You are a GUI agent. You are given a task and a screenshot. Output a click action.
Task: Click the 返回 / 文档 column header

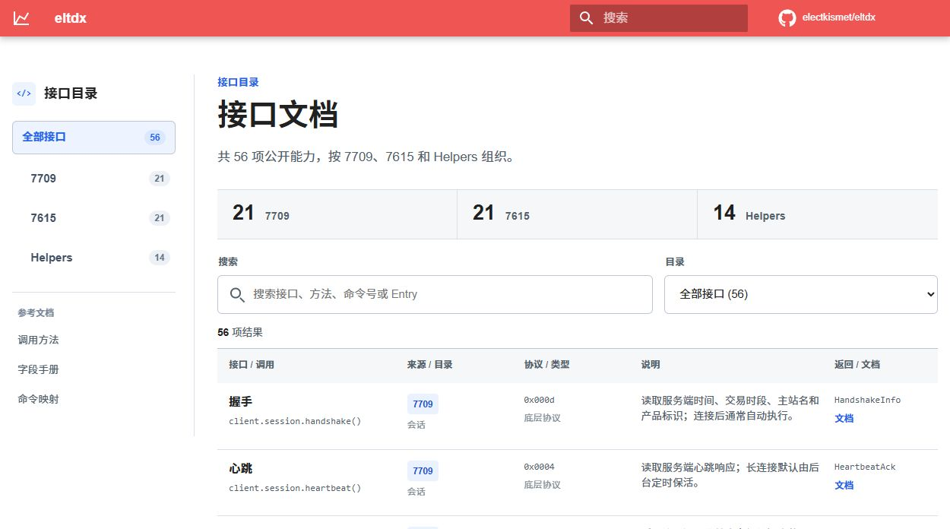pyautogui.click(x=857, y=365)
